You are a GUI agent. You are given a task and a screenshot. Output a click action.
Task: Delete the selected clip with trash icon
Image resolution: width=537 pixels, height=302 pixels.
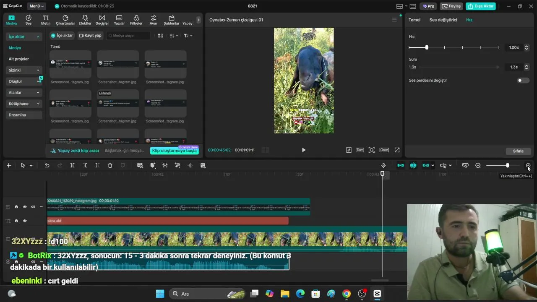110,165
